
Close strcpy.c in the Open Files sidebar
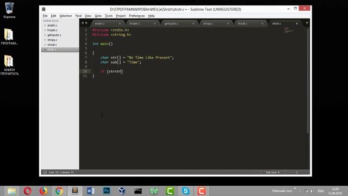point(45,40)
